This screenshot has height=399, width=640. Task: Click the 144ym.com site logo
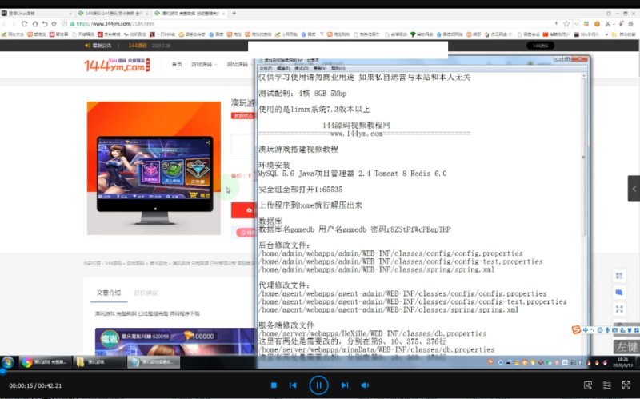117,65
